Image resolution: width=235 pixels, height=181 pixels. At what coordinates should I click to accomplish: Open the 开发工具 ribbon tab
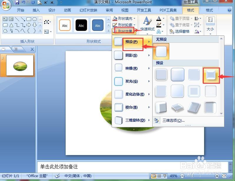[x=144, y=10]
